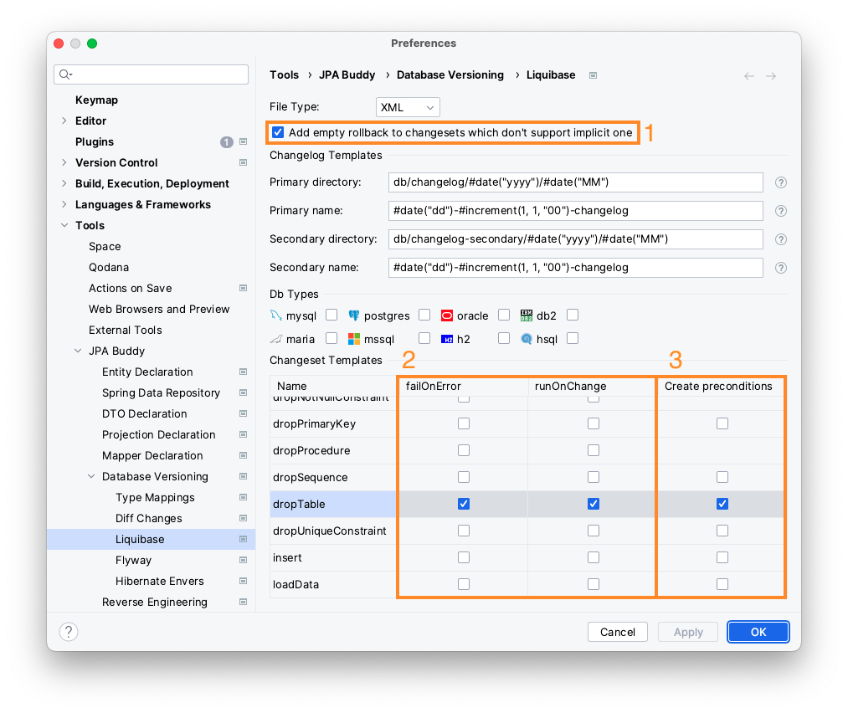
Task: Go to the Space settings page
Action: 105,247
